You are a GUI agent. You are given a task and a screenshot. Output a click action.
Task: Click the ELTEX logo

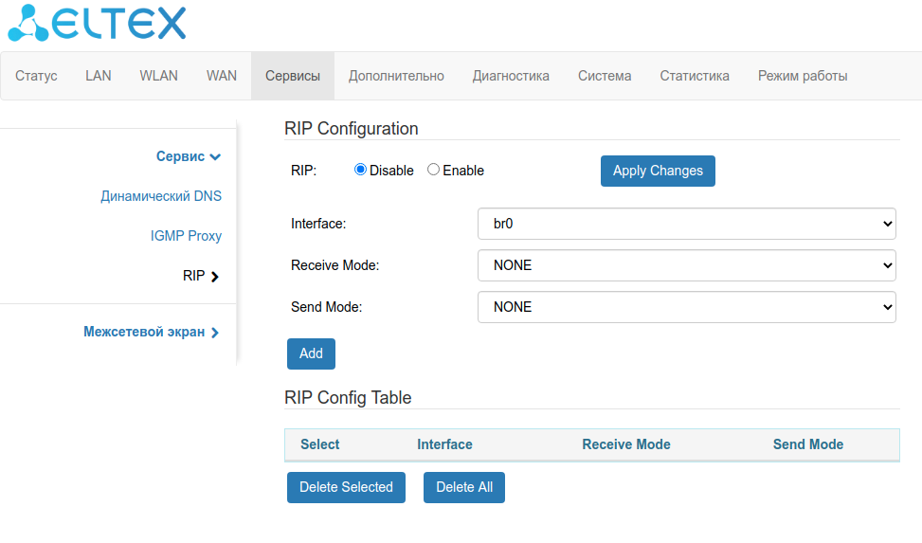97,23
